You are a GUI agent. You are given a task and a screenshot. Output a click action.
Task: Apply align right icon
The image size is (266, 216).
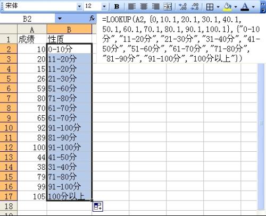pos(156,7)
